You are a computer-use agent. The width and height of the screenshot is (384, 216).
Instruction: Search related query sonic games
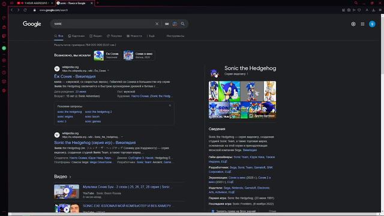pos(93,121)
